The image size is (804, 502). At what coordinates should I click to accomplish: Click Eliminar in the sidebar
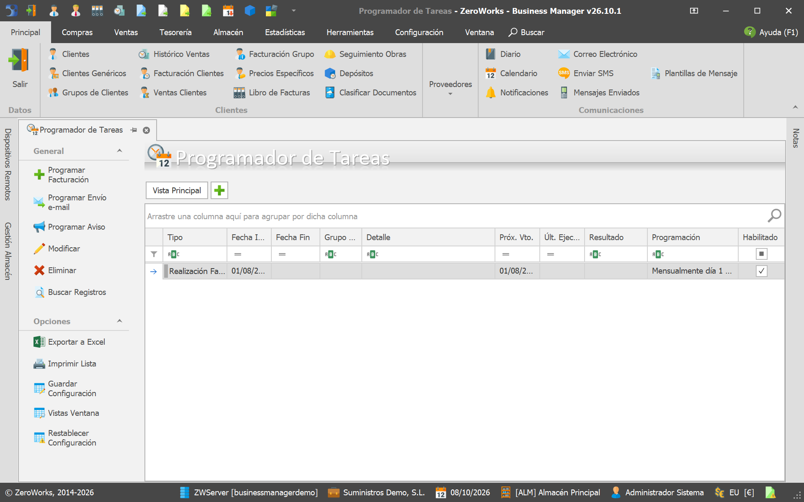(55, 270)
